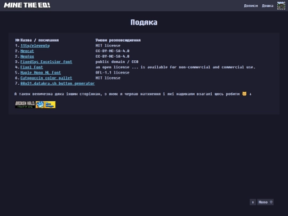
Task: Select the NeoFox row 'CC-BY-NC-SA-4.0' license text
Action: click(x=113, y=57)
